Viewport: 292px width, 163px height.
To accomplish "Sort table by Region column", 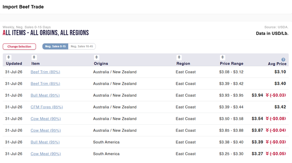I will 179,57.
